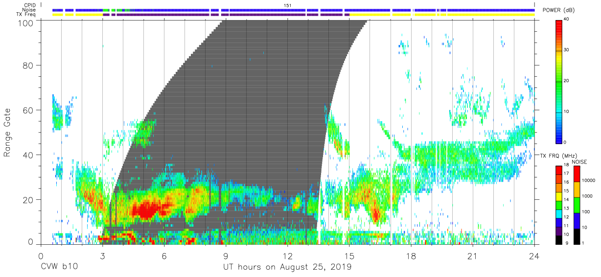The width and height of the screenshot is (601, 277).
Task: Click the TX Freq row label above the plot
Action: click(26, 15)
